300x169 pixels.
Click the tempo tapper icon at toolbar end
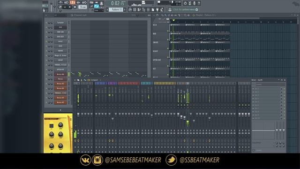tap(162, 9)
